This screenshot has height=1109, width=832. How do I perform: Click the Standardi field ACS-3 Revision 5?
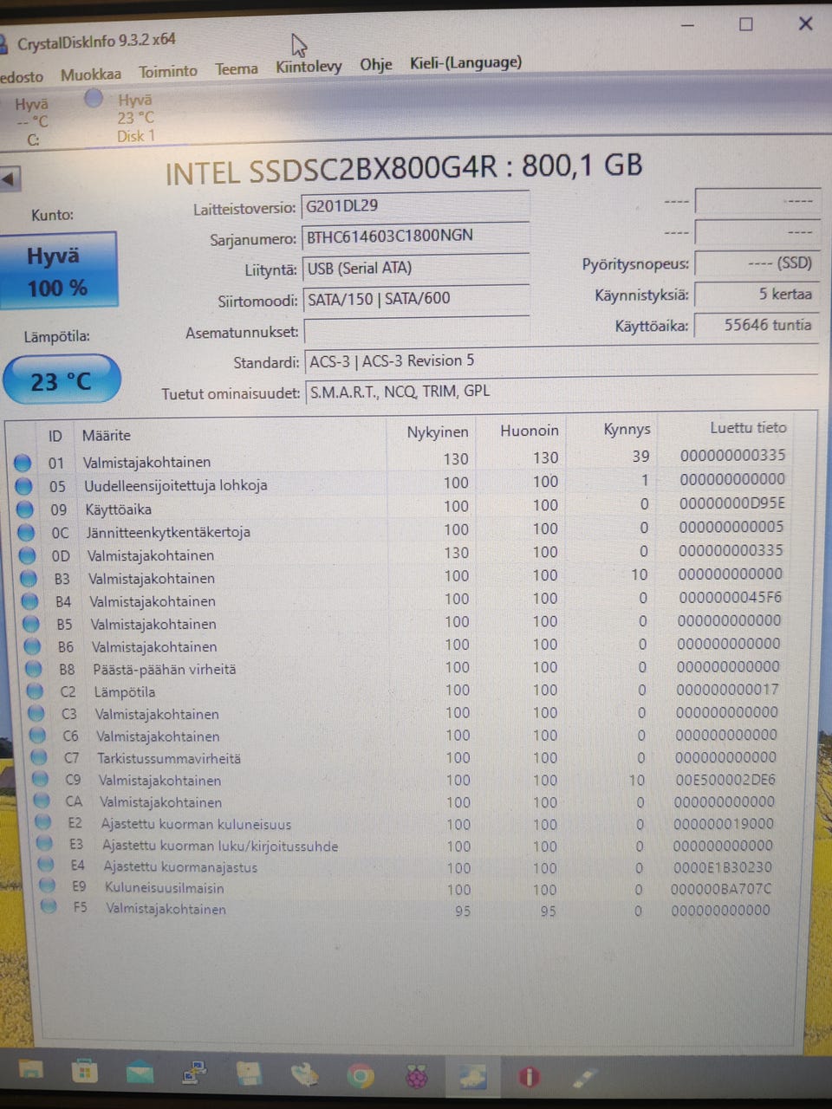coord(561,361)
